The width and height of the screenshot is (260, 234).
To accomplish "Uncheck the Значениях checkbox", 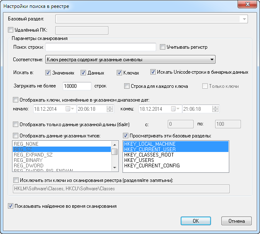I will click(48, 72).
